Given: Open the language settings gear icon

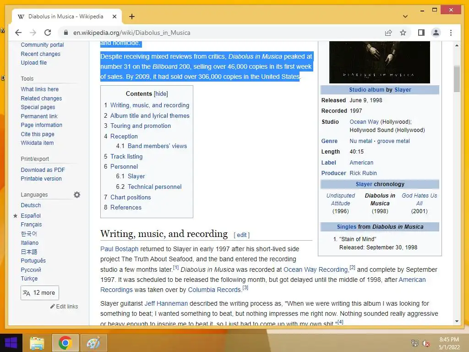Looking at the screenshot, I should pyautogui.click(x=77, y=194).
